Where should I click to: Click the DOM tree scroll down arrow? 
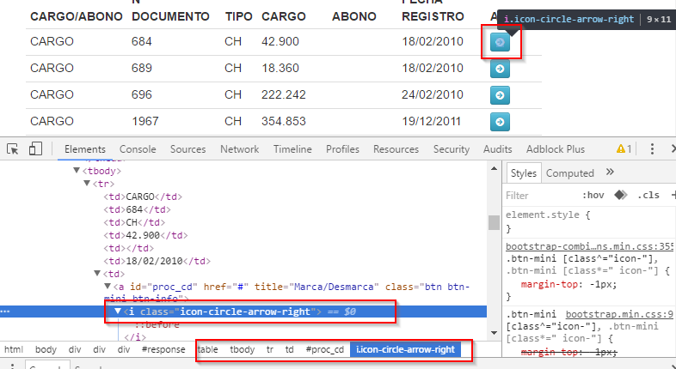[494, 333]
